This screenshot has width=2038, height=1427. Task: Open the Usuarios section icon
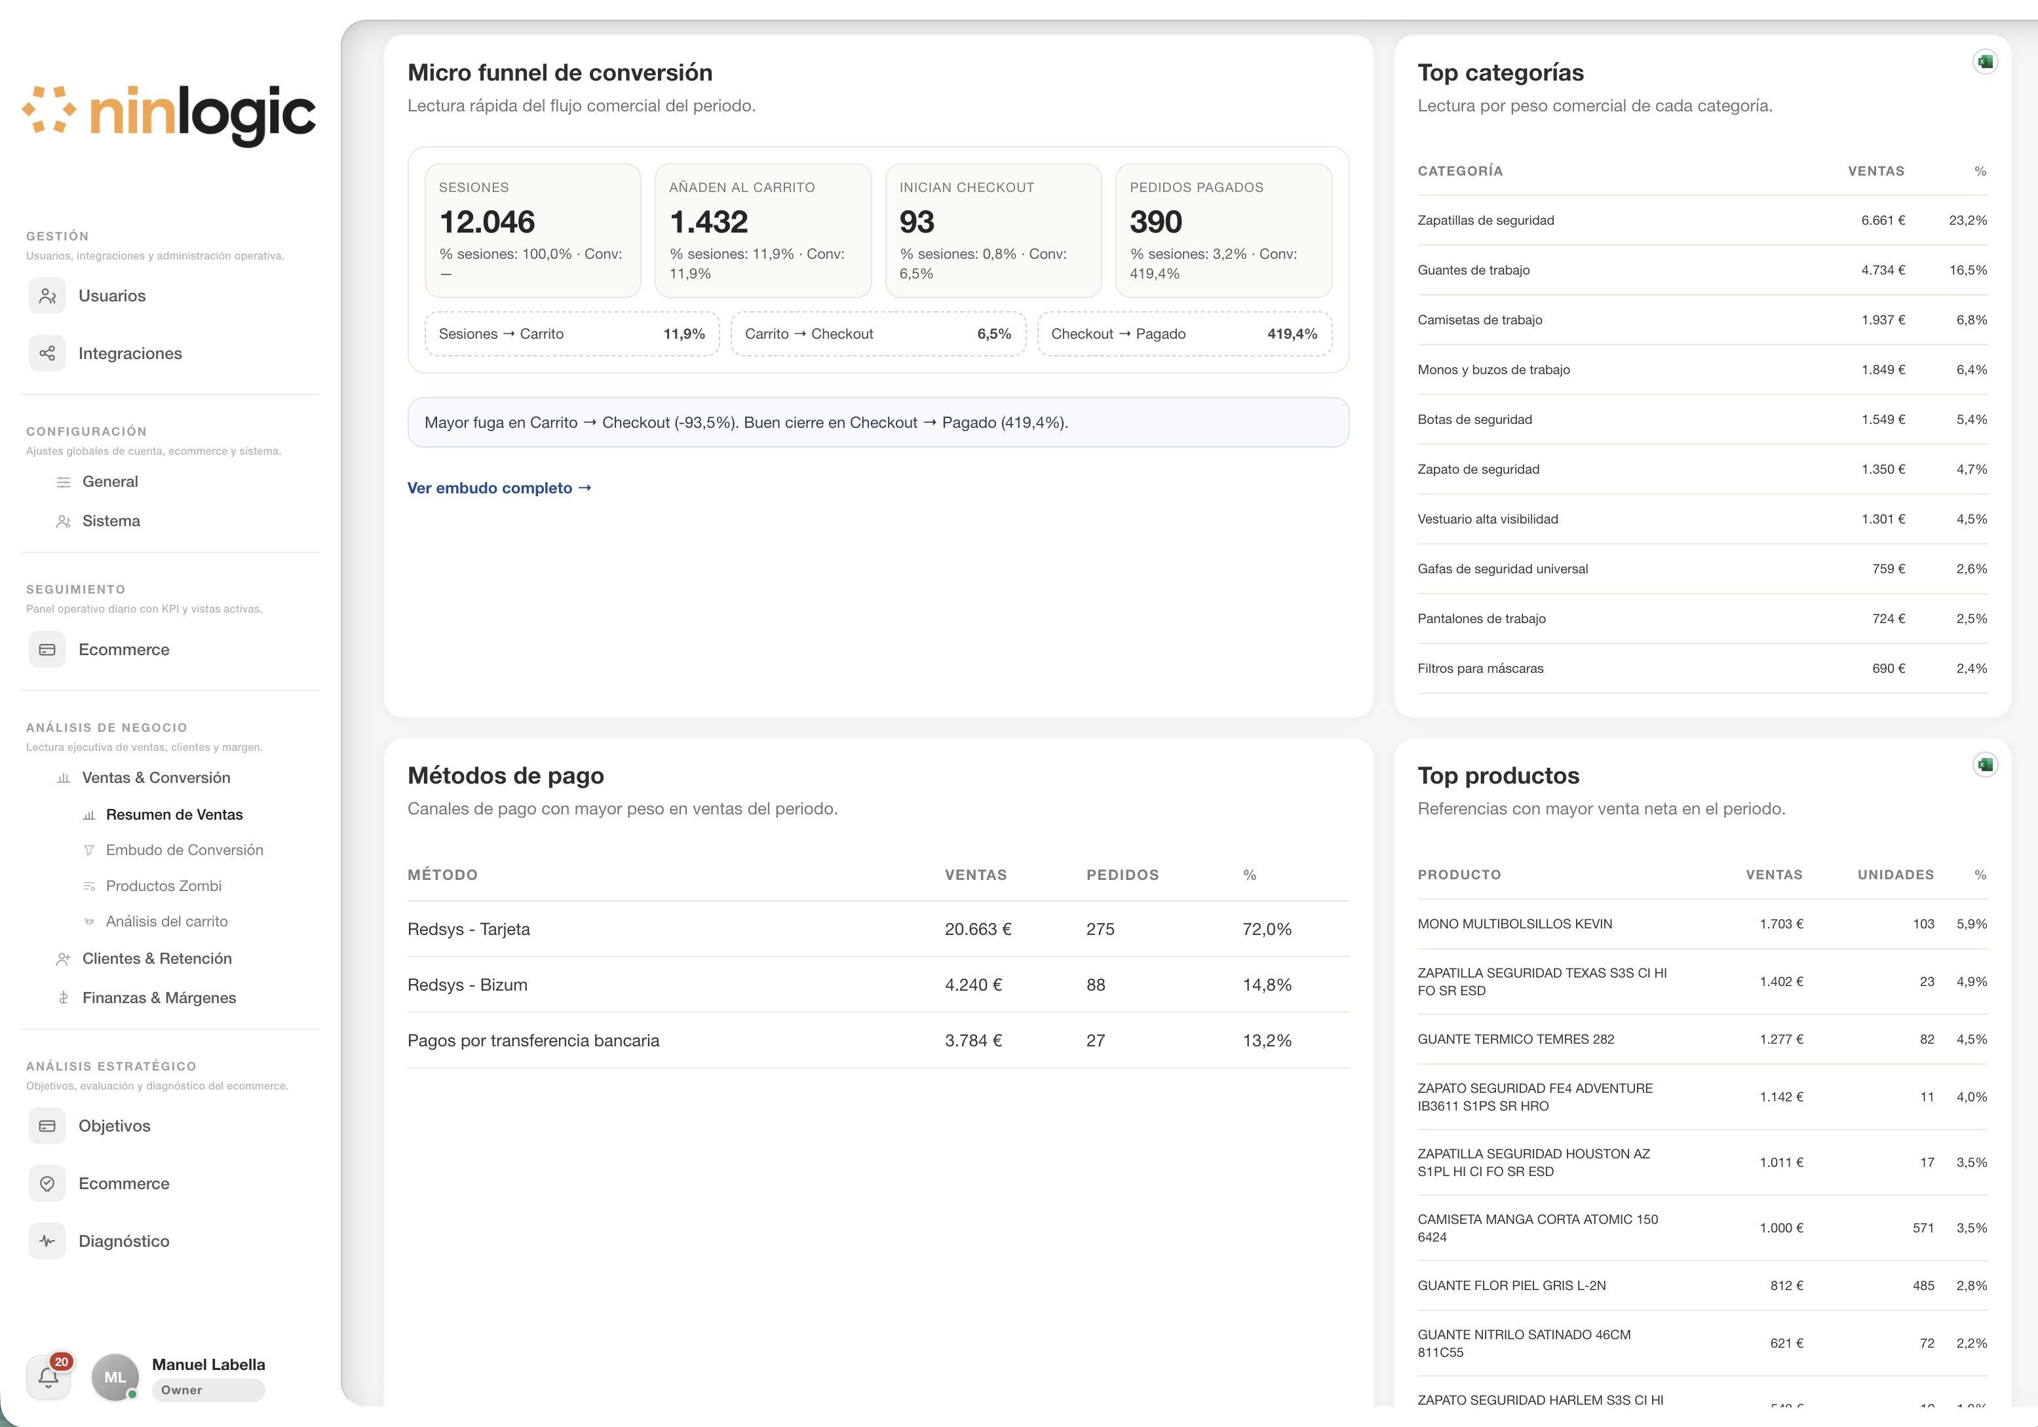(47, 295)
